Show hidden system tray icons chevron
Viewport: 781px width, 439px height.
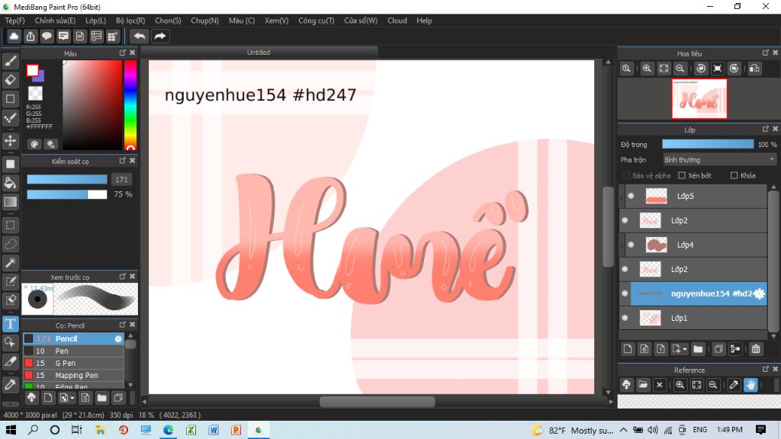[624, 430]
